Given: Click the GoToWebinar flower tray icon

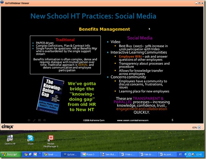Looking at the screenshot, I should (190, 154).
